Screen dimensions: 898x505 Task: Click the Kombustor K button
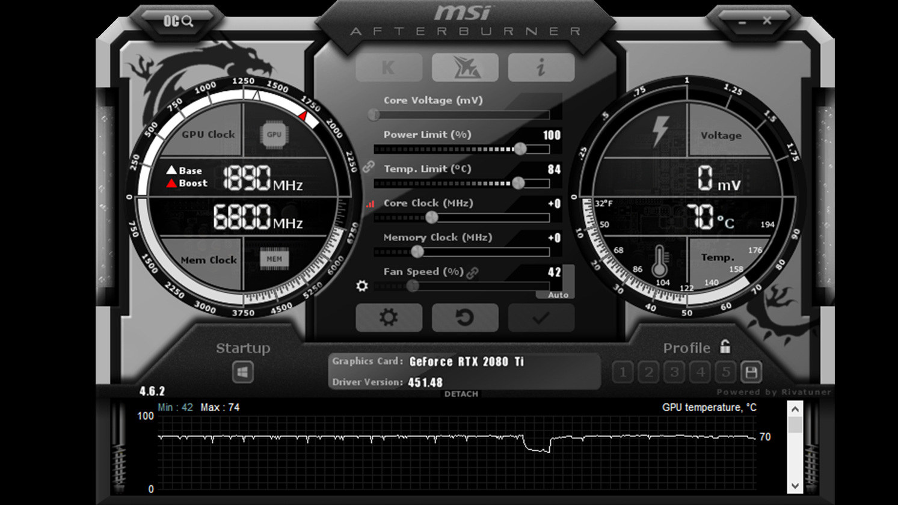[388, 67]
